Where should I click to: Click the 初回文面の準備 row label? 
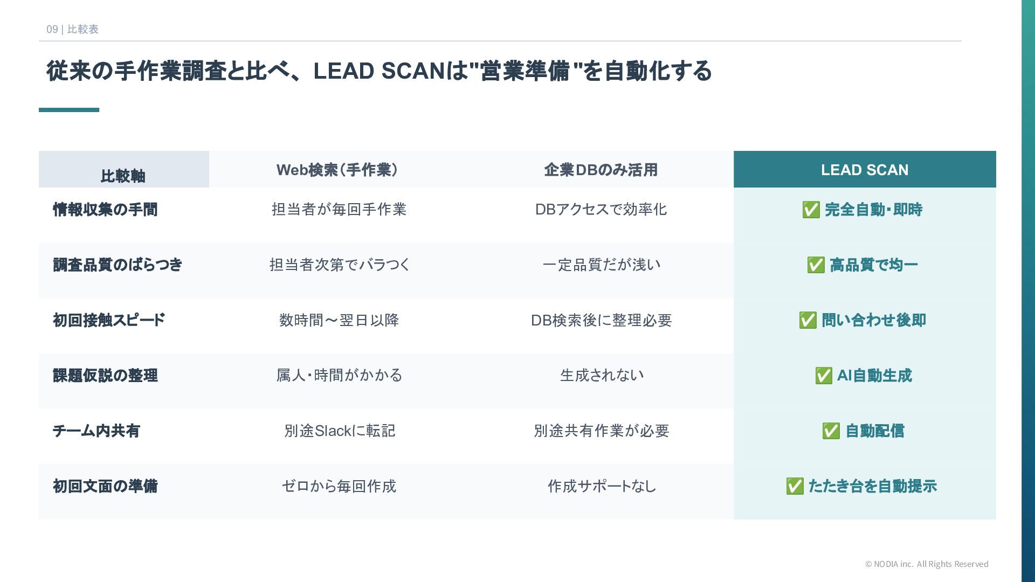pyautogui.click(x=106, y=486)
